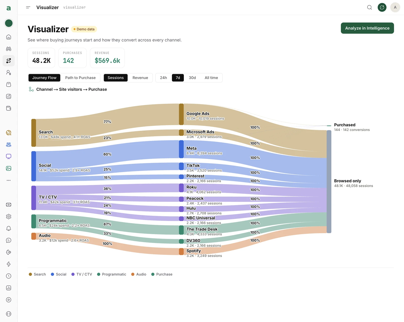
Task: Switch to Path to Purchase view
Action: pos(80,78)
